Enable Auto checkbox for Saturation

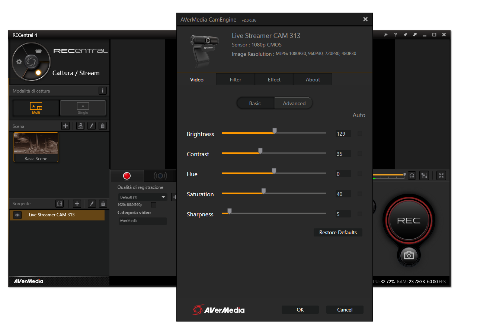[x=360, y=194]
